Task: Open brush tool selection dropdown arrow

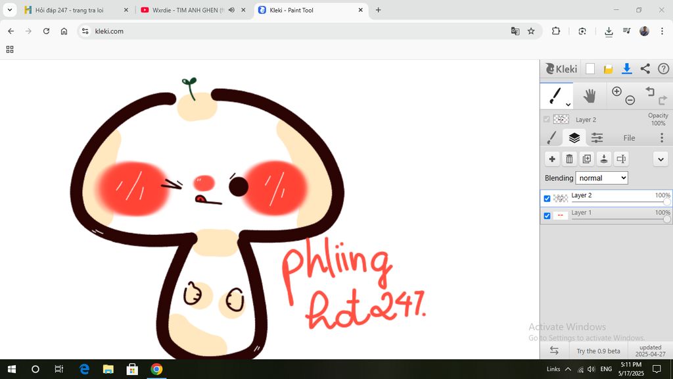Action: click(568, 105)
